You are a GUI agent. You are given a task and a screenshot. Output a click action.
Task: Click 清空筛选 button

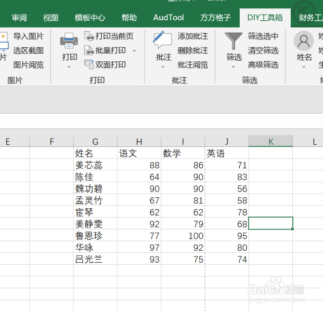click(x=263, y=50)
